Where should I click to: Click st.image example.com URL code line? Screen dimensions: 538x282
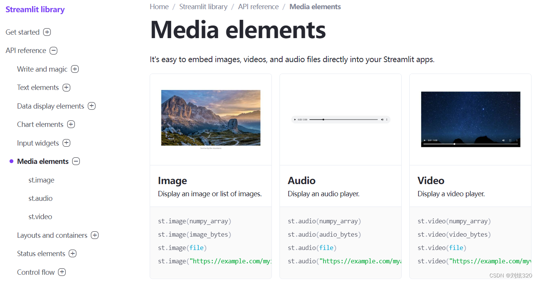pos(215,261)
